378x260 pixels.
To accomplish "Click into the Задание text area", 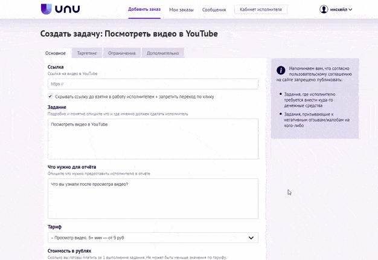I will pos(153,139).
